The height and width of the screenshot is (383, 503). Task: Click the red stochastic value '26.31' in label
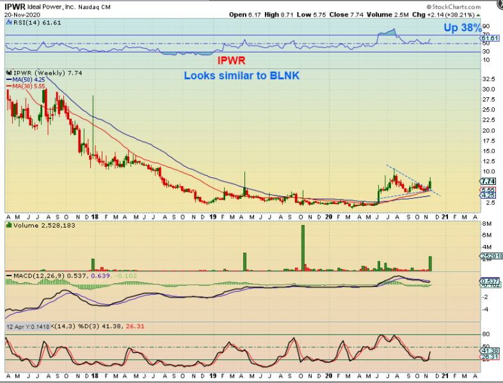coord(135,327)
